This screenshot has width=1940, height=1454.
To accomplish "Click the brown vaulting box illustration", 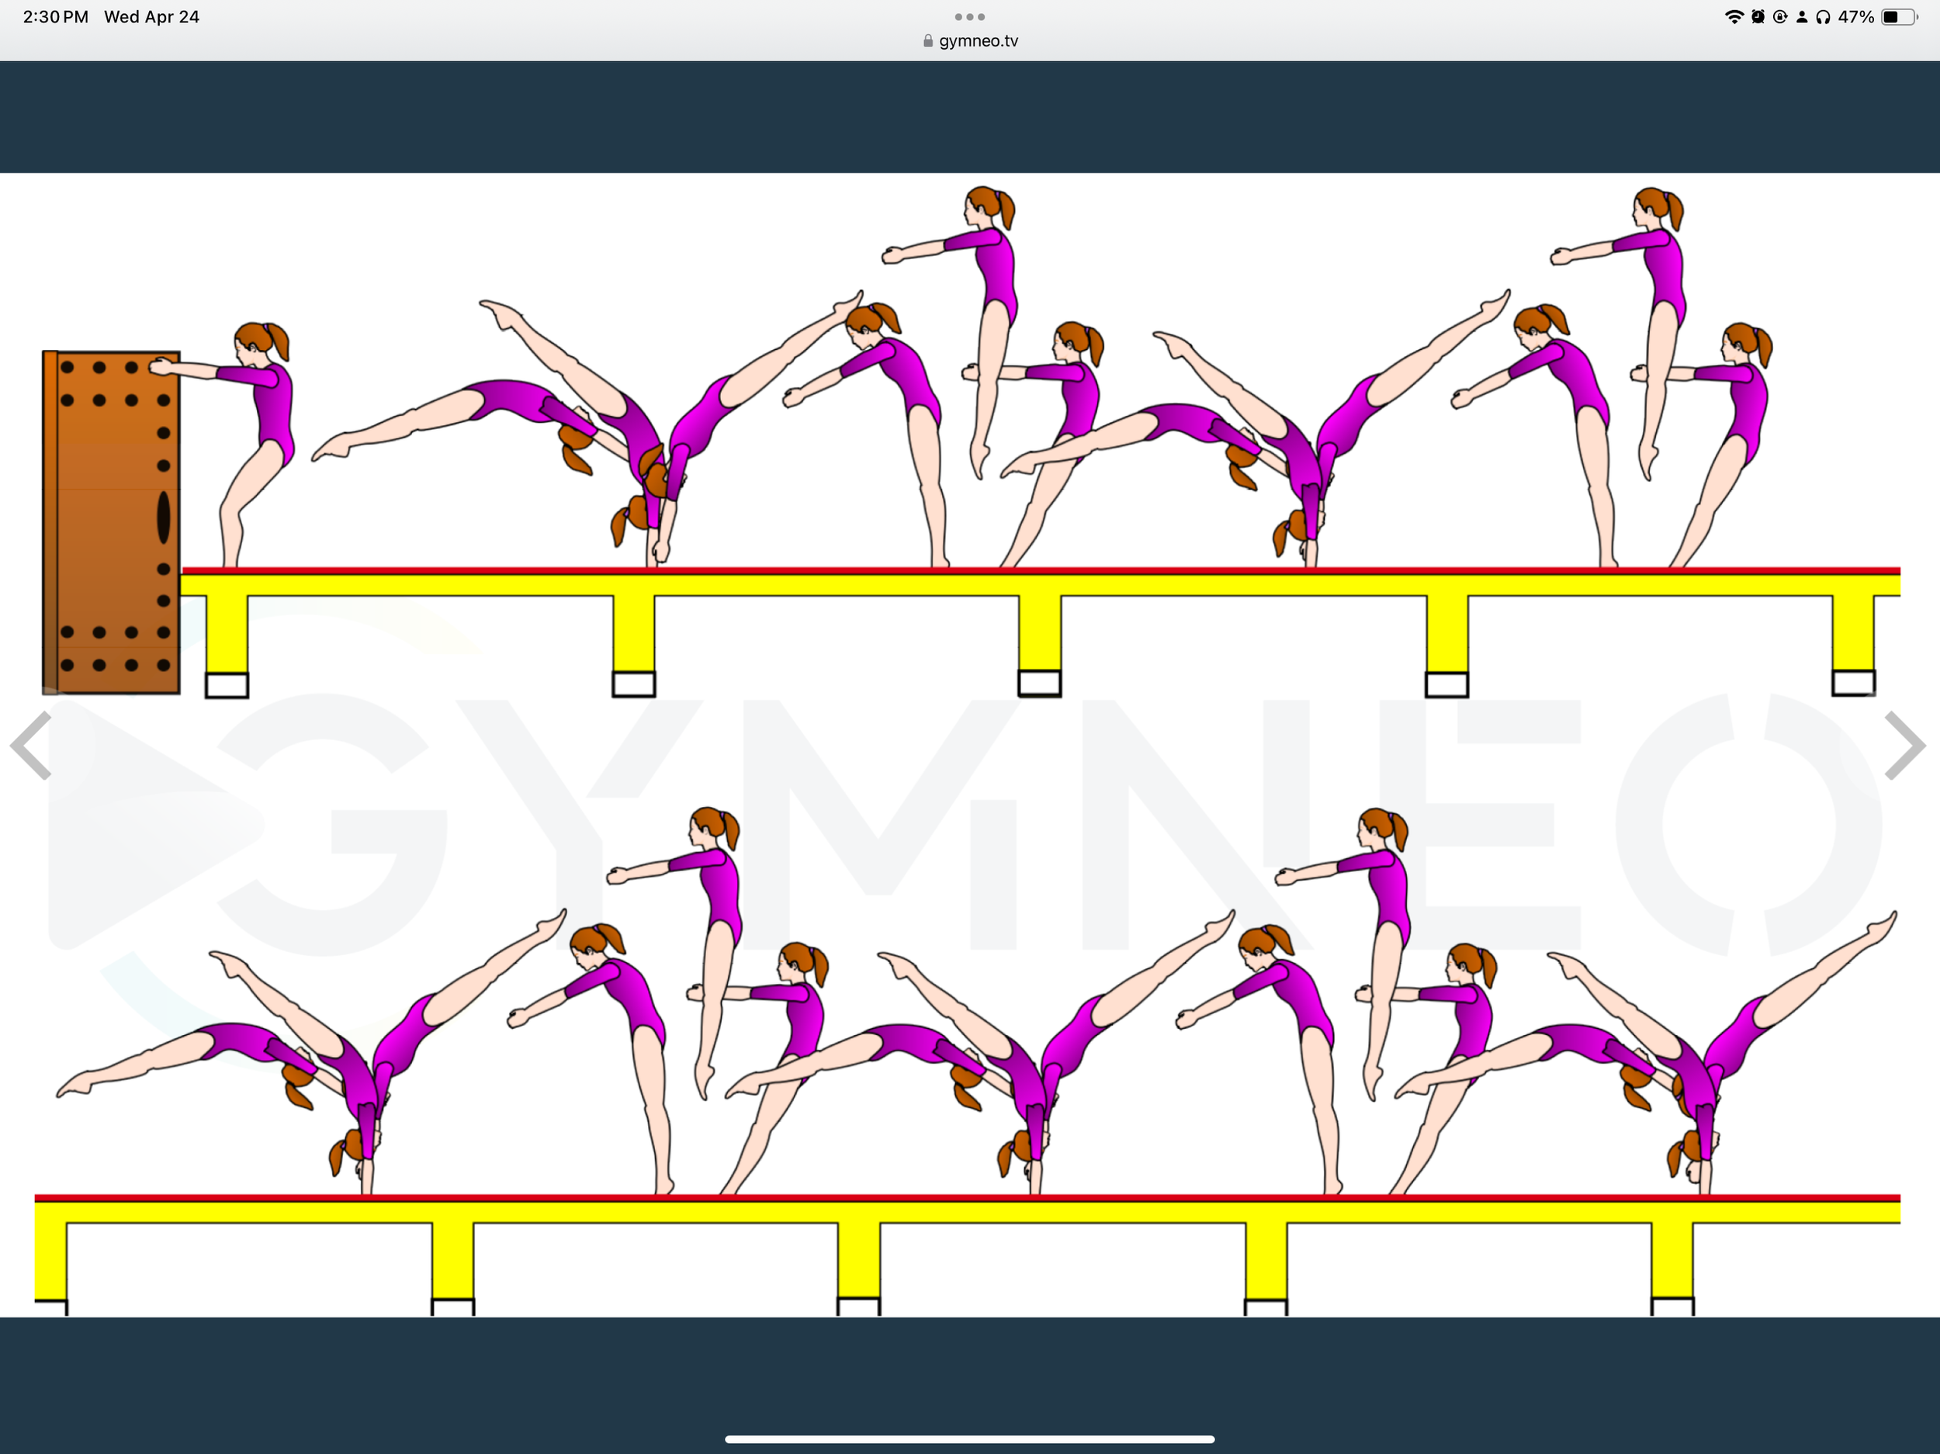I will (112, 522).
